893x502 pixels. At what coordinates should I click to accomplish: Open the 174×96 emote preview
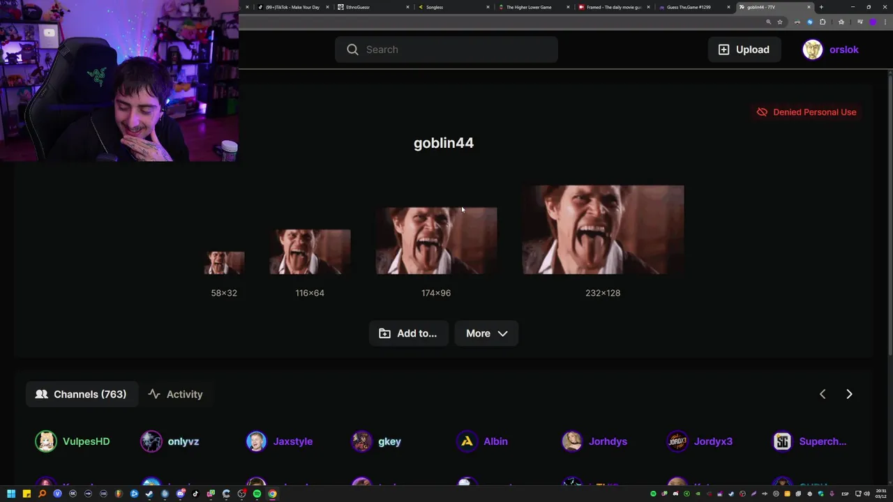point(436,241)
